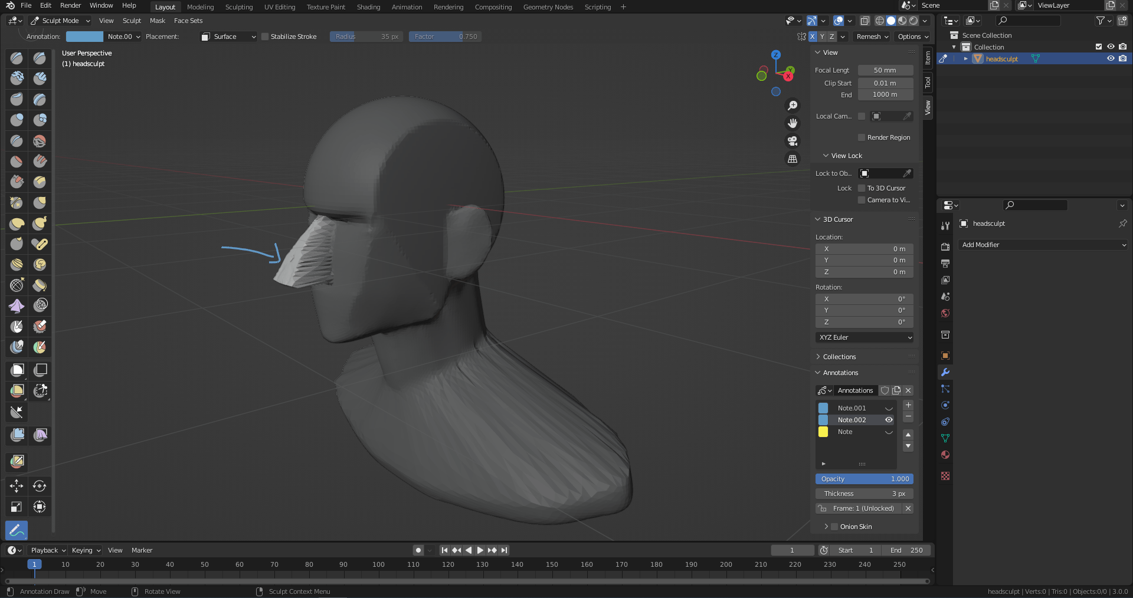Switch to orthographic grid view icon
1133x598 pixels.
point(793,159)
